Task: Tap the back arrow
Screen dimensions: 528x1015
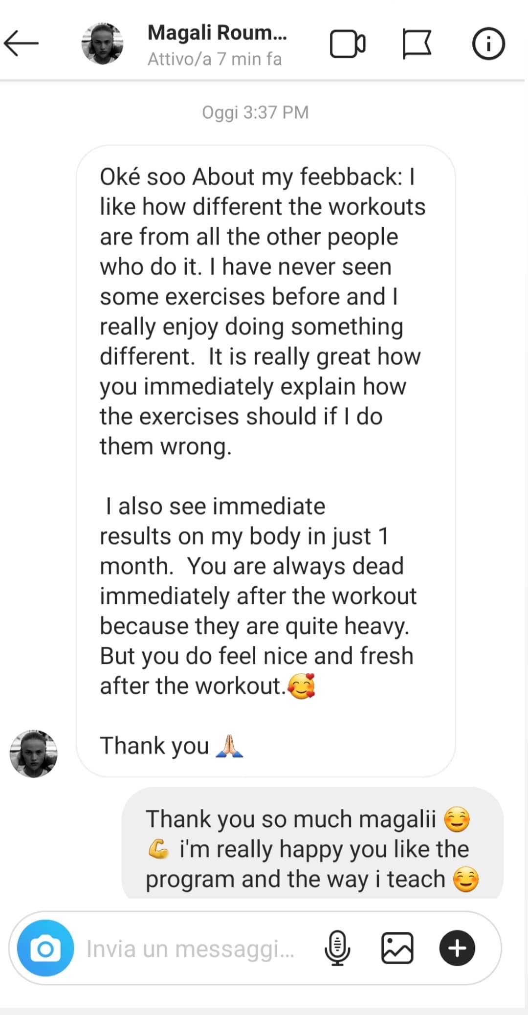Action: point(22,44)
